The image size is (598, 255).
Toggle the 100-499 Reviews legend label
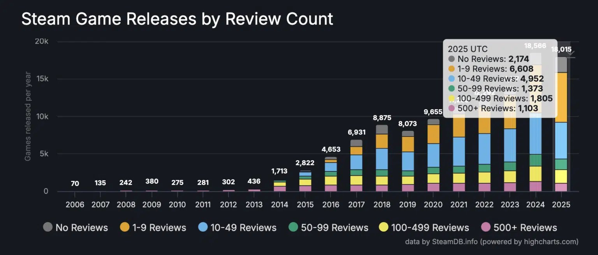430,227
